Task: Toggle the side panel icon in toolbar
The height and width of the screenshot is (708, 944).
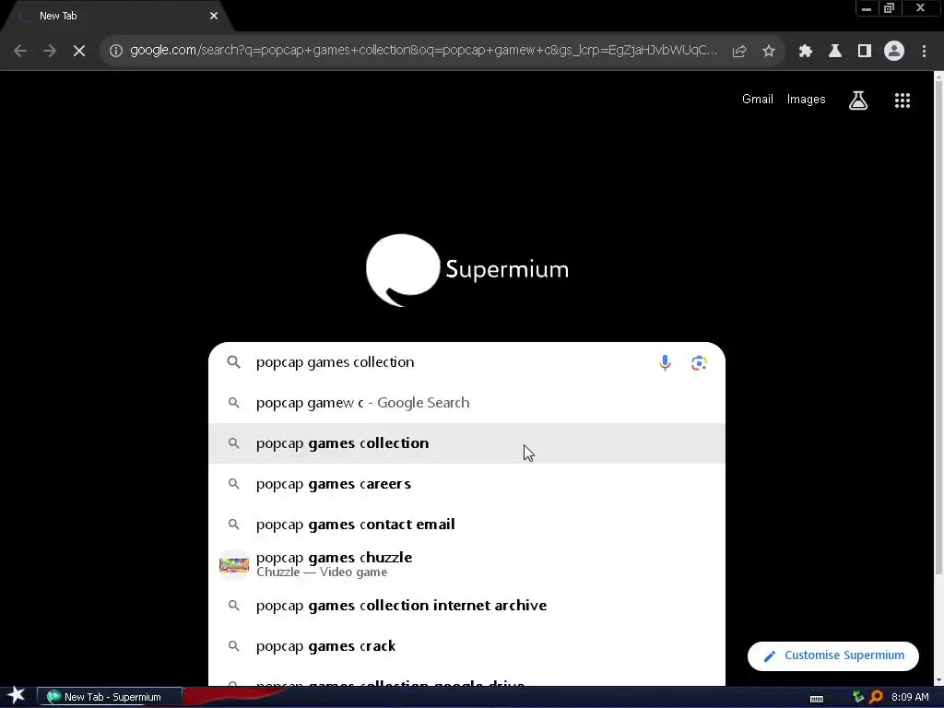Action: [x=865, y=52]
